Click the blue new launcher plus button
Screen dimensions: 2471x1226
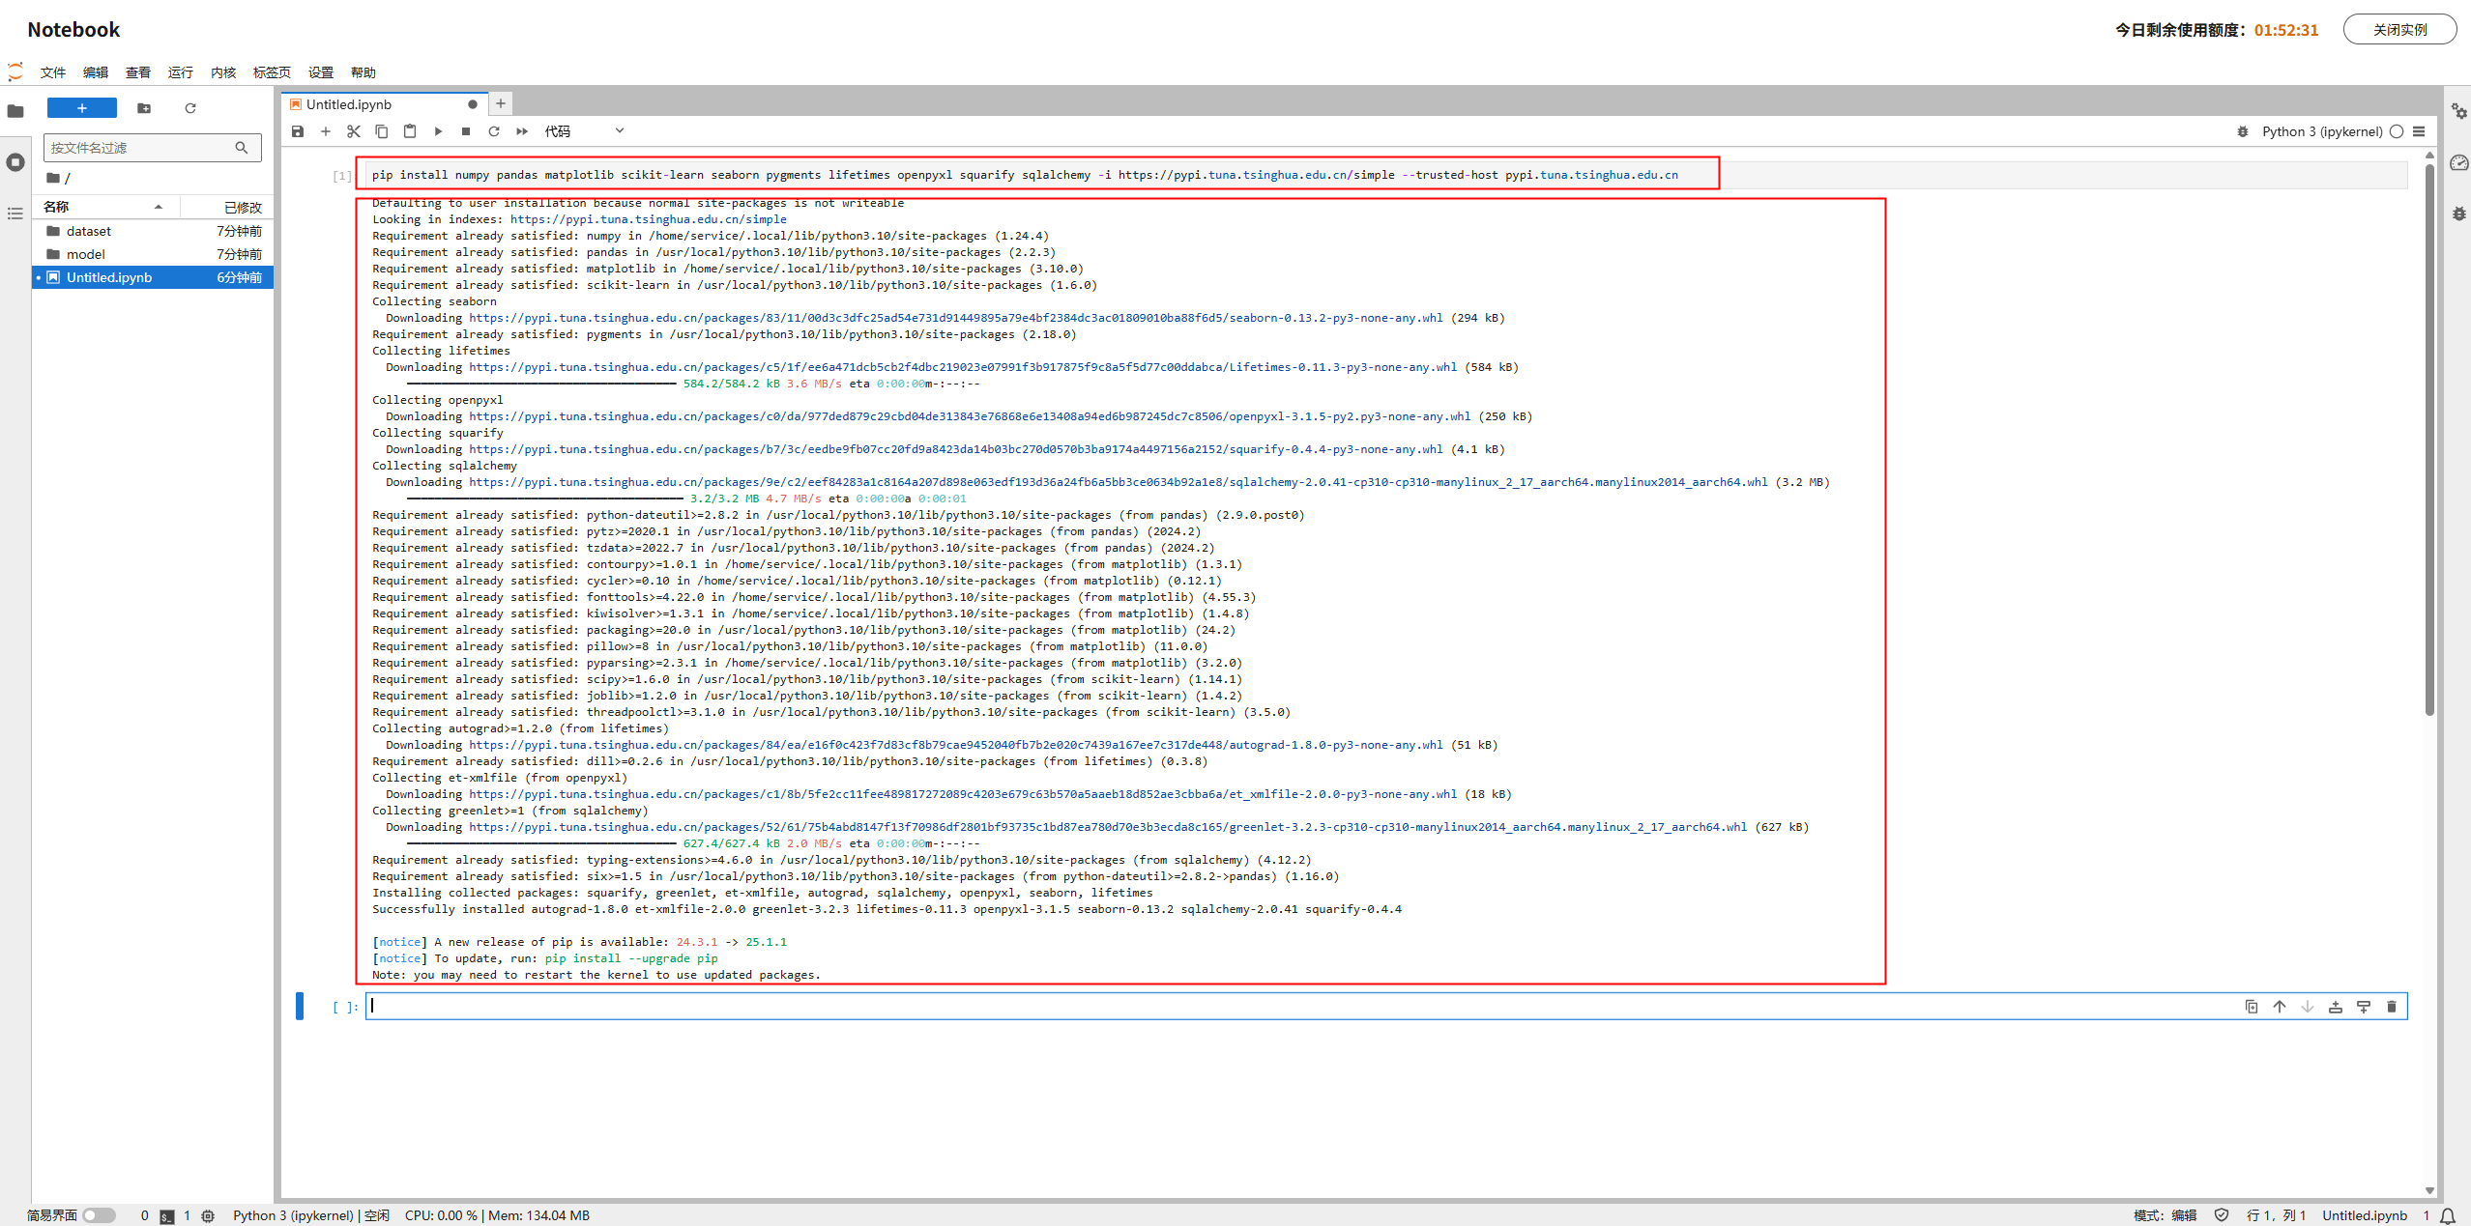(81, 108)
